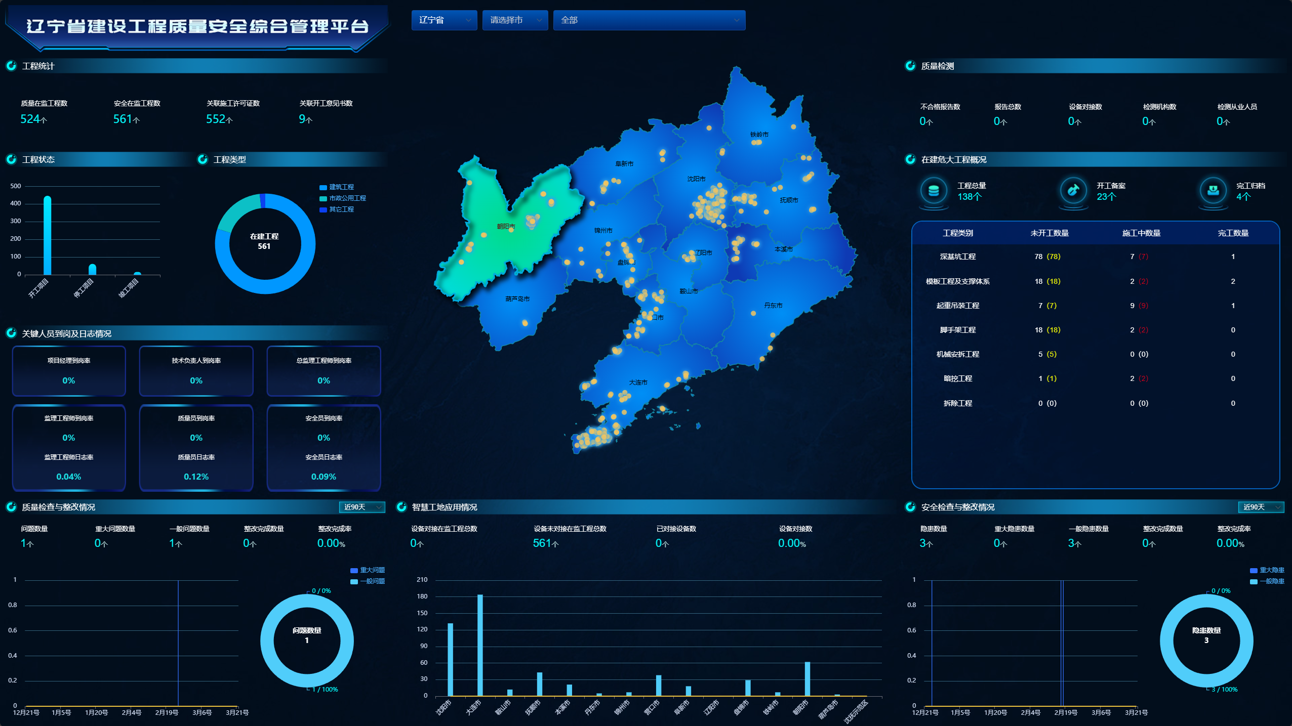
Task: Click the 智慧工地应用情况 header icon
Action: [401, 506]
